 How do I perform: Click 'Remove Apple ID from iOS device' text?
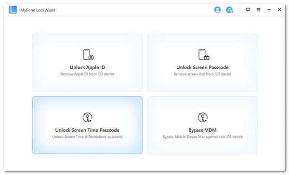pyautogui.click(x=87, y=74)
